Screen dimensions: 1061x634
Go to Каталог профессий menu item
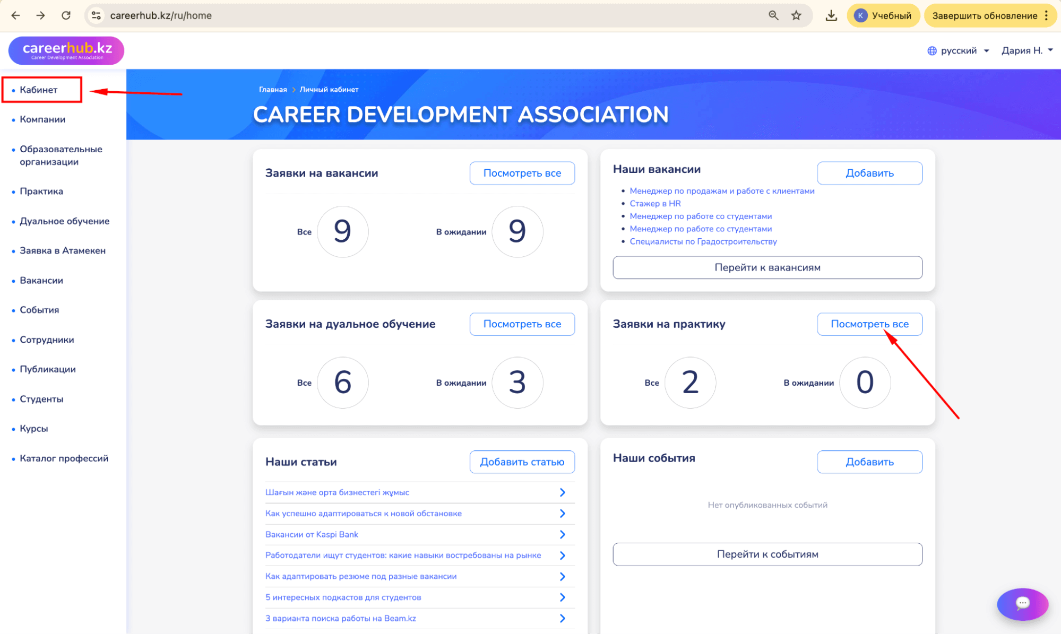(64, 458)
